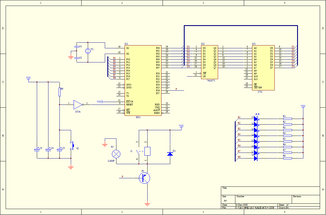The image size is (326, 215).
Task: Click the transistor P1 symbol
Action: coord(144,178)
